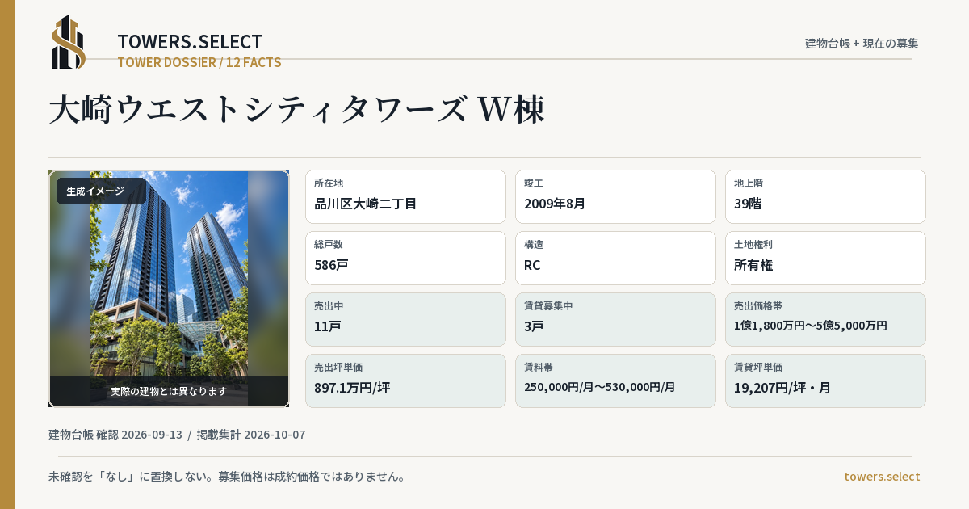Screen dimensions: 969x509
Task: Click the 賃料帯 250,000円/月 card
Action: pyautogui.click(x=615, y=381)
